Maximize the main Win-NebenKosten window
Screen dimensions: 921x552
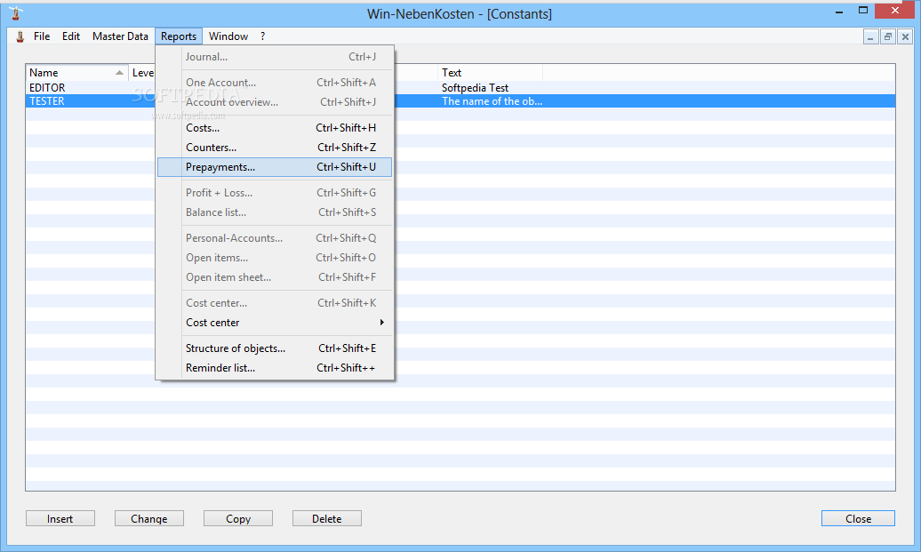(x=863, y=11)
